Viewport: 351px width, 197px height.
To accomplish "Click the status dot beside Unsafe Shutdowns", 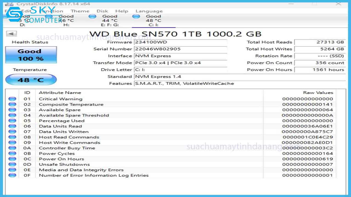I will tap(12, 164).
